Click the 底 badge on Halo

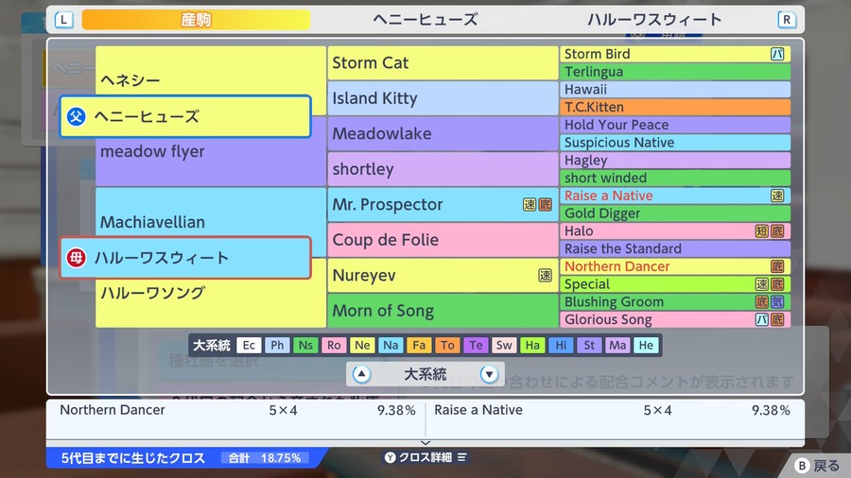777,230
